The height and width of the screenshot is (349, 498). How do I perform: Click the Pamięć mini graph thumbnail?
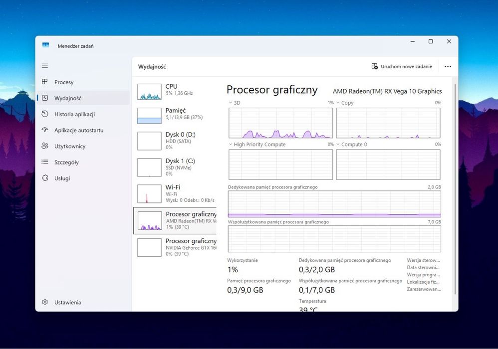(x=149, y=116)
